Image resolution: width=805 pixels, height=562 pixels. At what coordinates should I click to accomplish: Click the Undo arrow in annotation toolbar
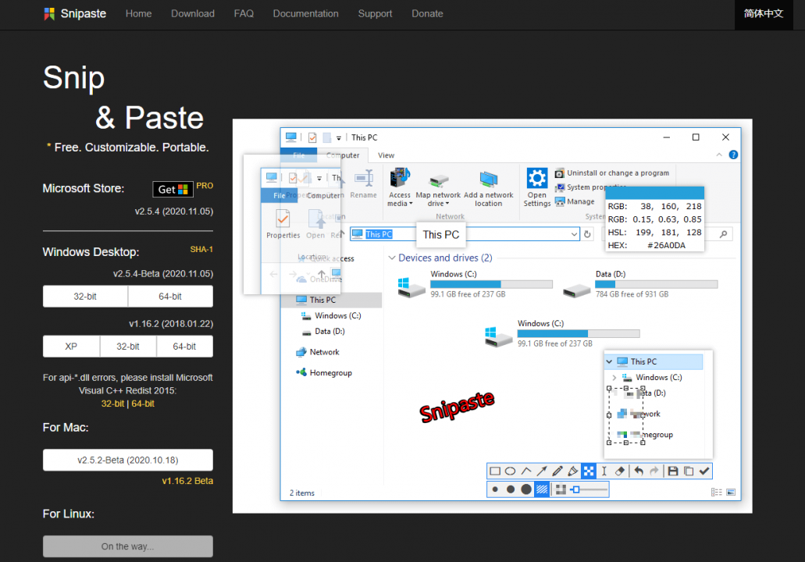click(639, 471)
